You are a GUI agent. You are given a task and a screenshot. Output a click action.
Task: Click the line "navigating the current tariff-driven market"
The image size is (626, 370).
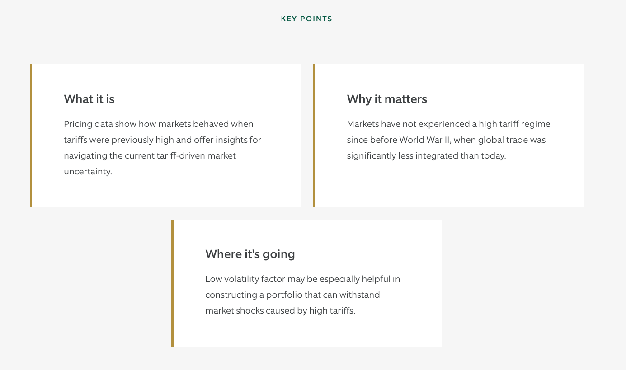coord(150,156)
